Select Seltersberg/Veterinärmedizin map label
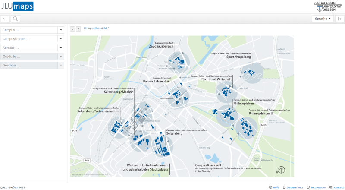Viewport: 345px width, 190px height. 98,111
